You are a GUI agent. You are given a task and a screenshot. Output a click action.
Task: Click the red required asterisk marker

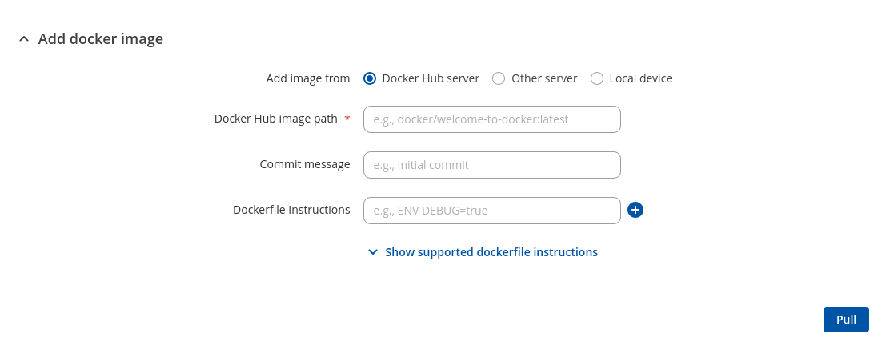[347, 119]
